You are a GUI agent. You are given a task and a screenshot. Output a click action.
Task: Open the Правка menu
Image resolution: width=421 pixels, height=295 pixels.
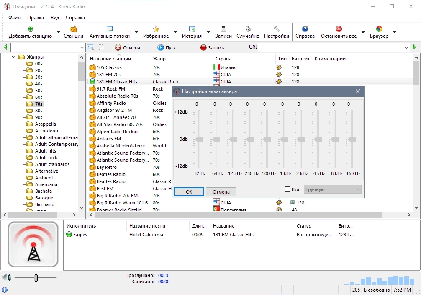click(x=36, y=18)
